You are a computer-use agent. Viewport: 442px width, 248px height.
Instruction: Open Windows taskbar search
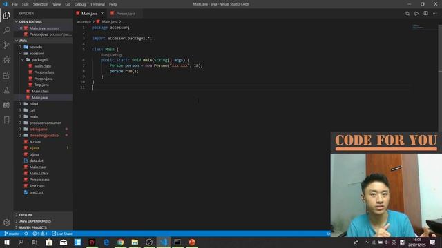tap(21, 242)
